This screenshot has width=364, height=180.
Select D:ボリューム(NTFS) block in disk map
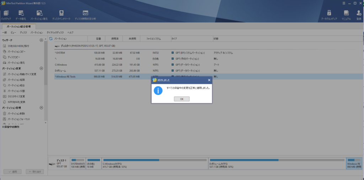click(277, 164)
